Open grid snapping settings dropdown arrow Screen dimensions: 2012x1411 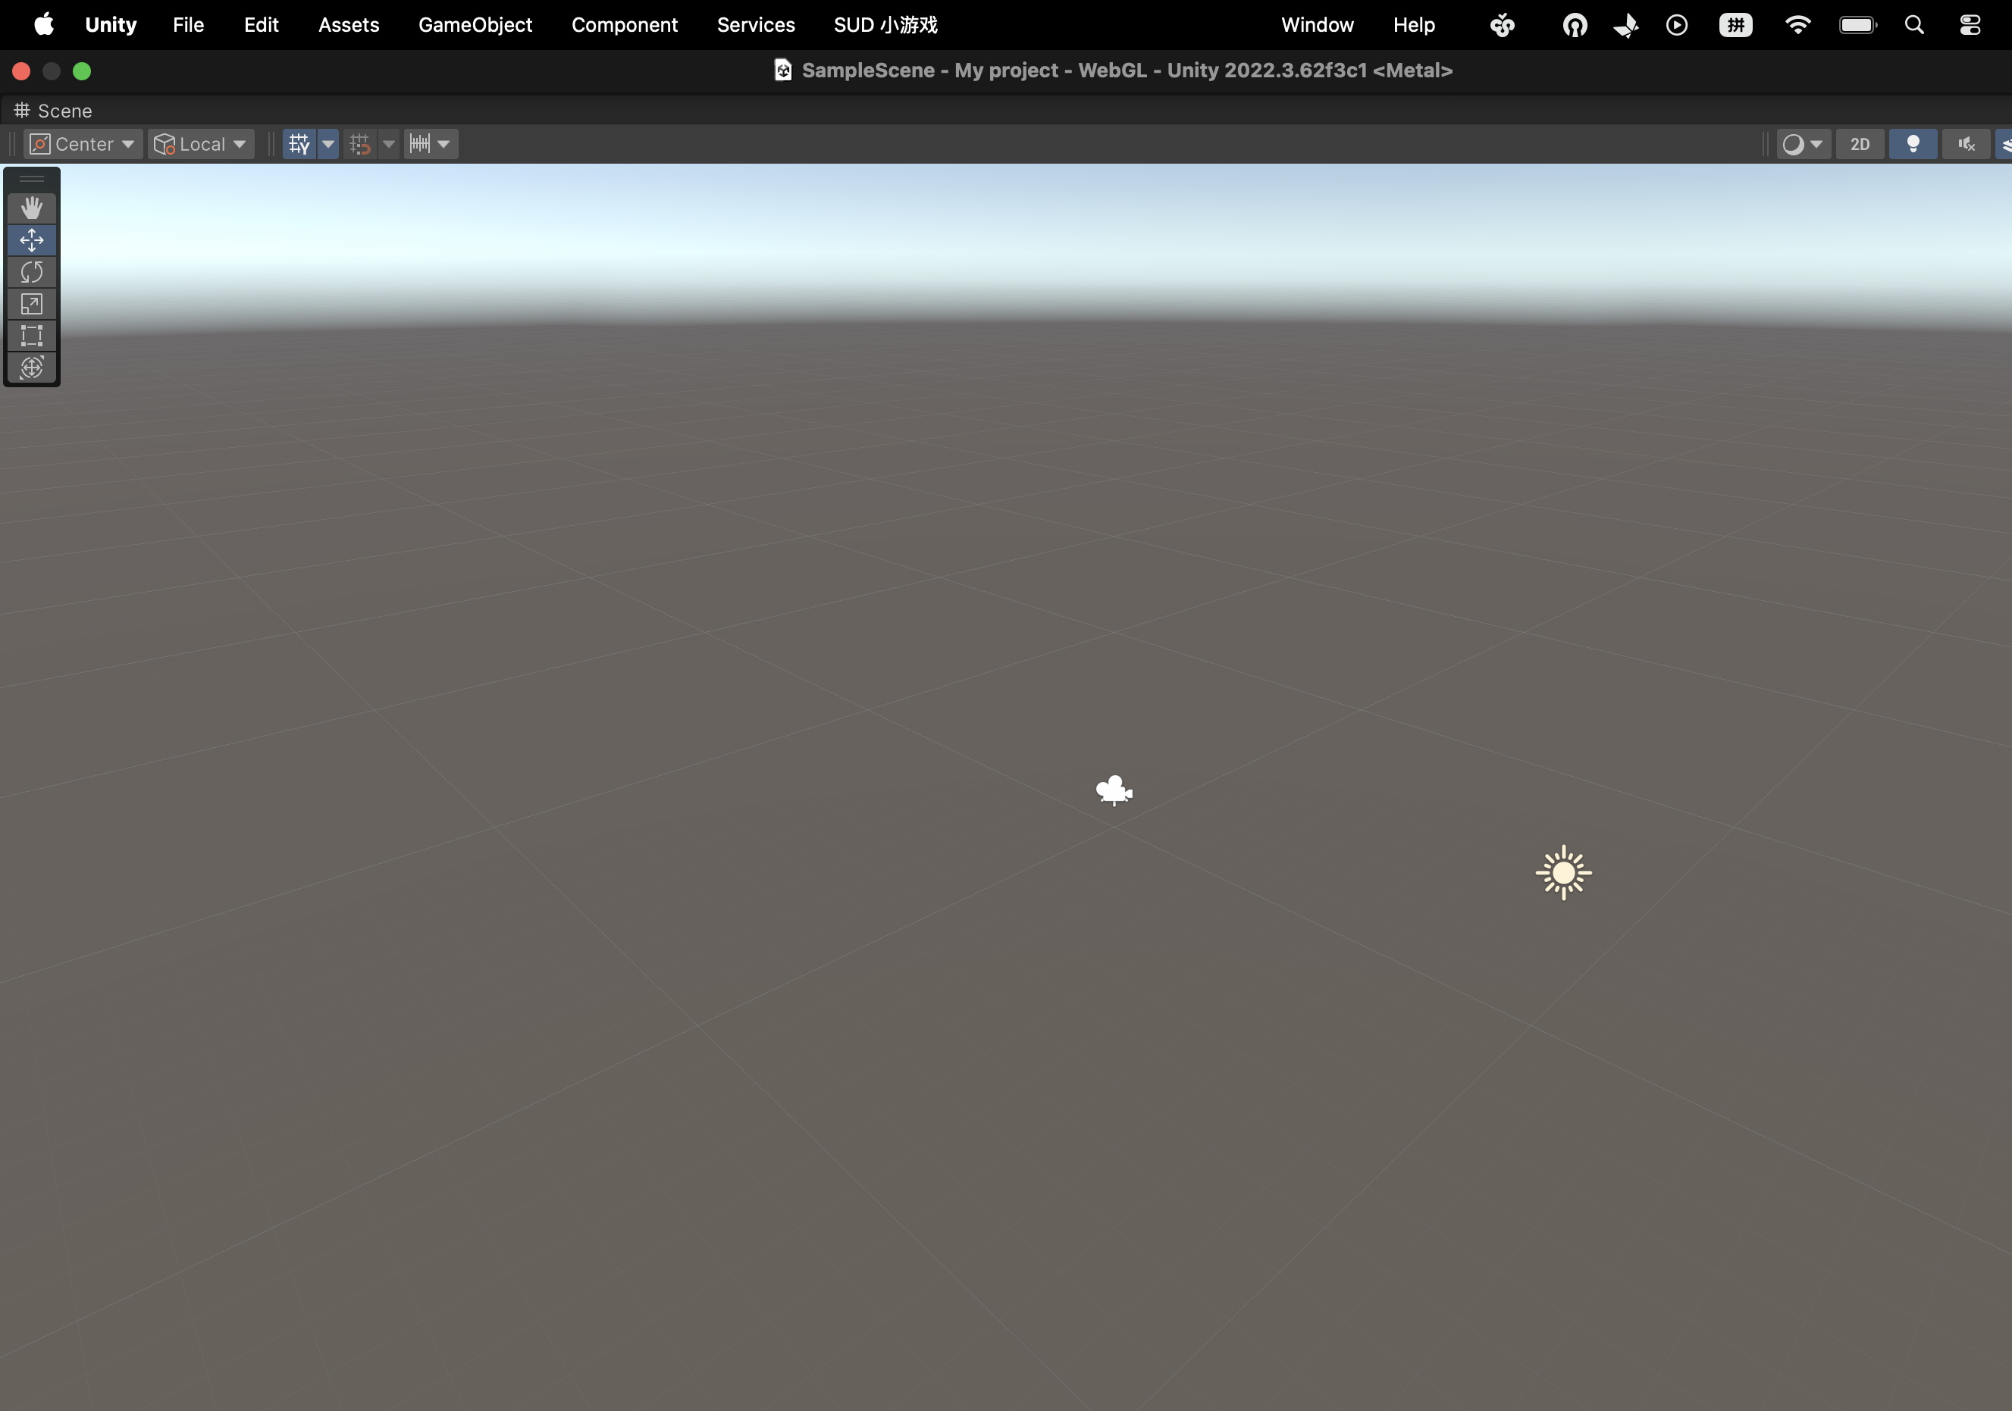[388, 144]
